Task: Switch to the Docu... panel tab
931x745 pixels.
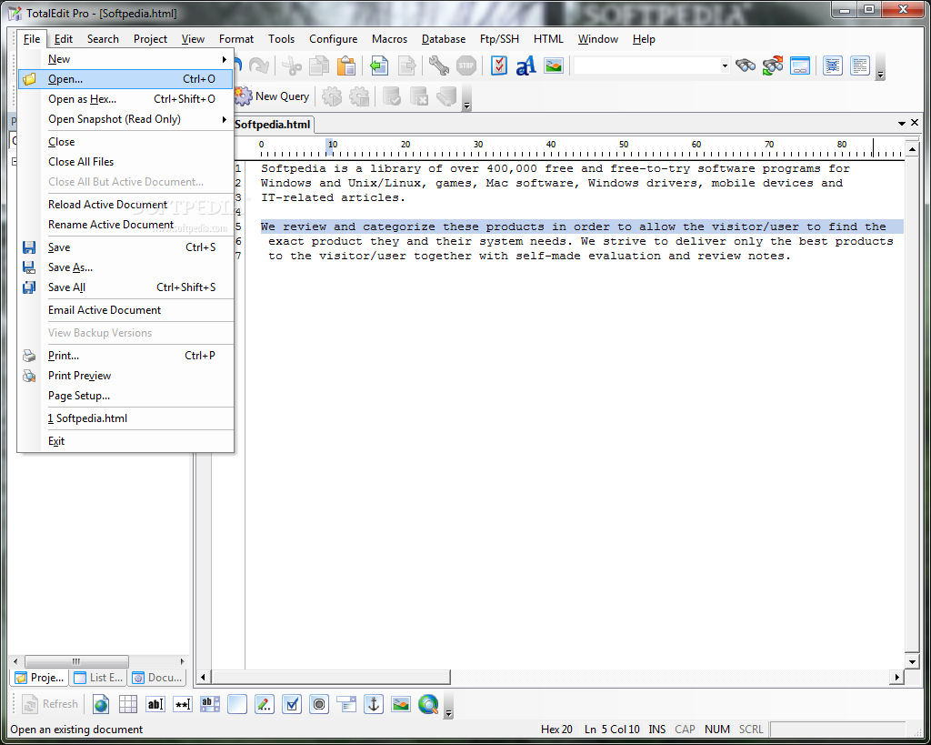Action: click(x=157, y=678)
